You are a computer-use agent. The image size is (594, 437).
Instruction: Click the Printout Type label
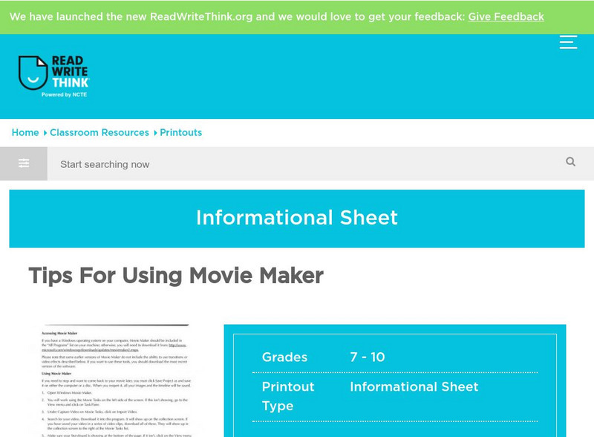point(288,396)
